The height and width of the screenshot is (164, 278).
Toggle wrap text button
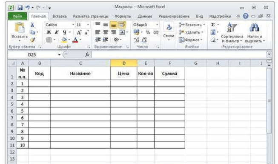point(122,25)
